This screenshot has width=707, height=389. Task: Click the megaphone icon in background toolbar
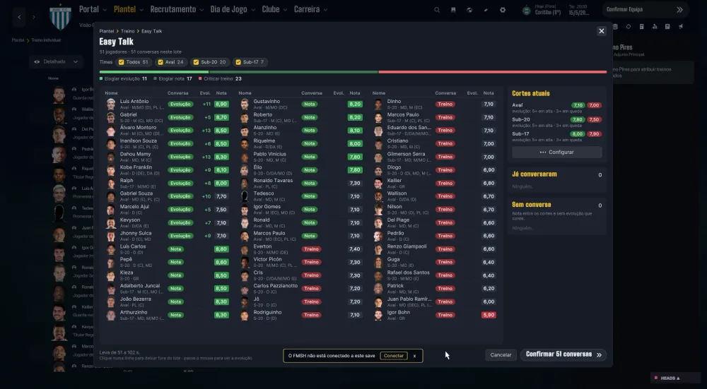click(681, 27)
